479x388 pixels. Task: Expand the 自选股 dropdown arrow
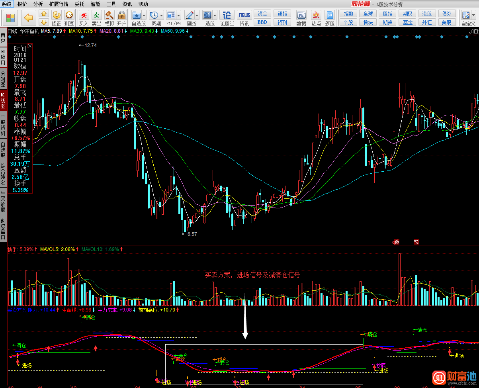[144, 16]
